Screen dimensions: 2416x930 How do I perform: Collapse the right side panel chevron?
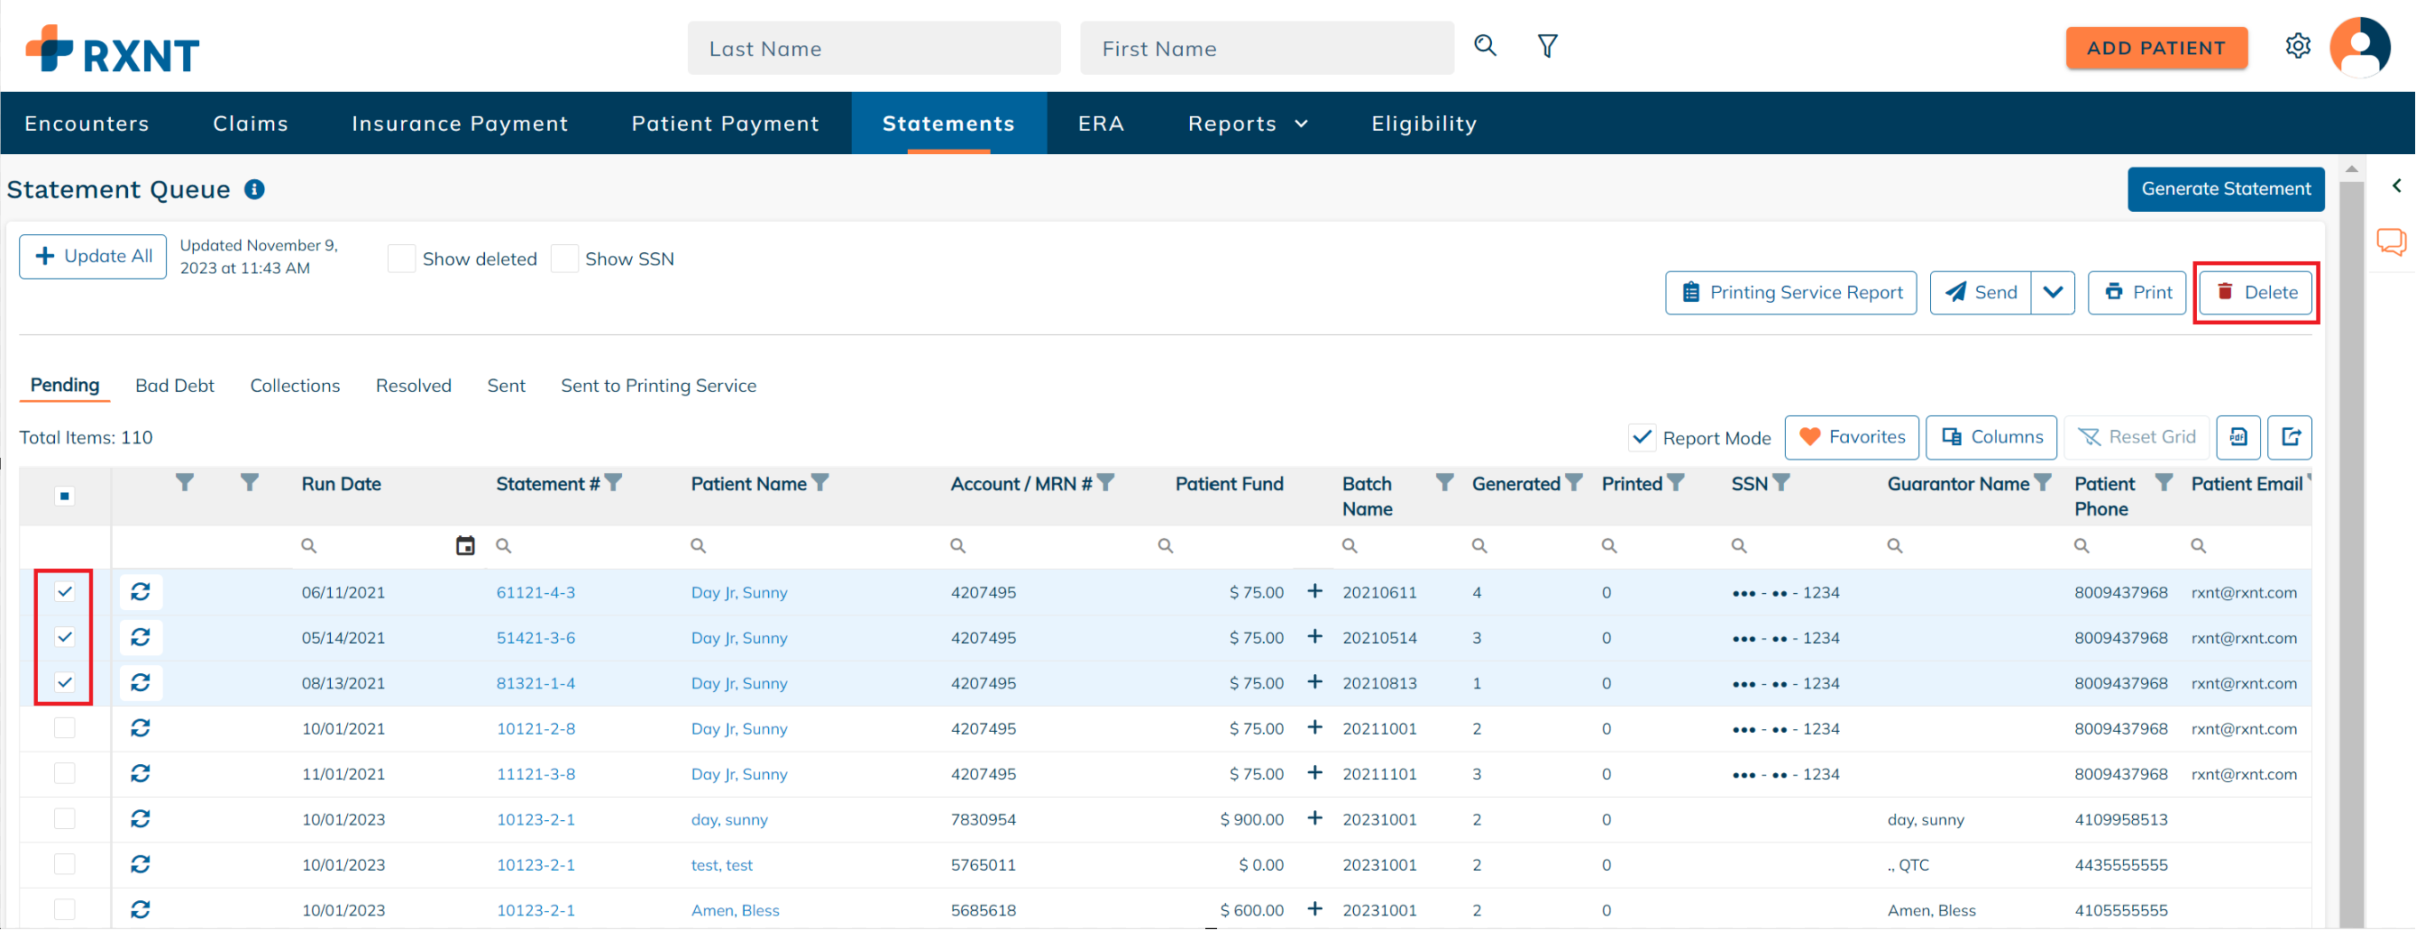click(2396, 186)
